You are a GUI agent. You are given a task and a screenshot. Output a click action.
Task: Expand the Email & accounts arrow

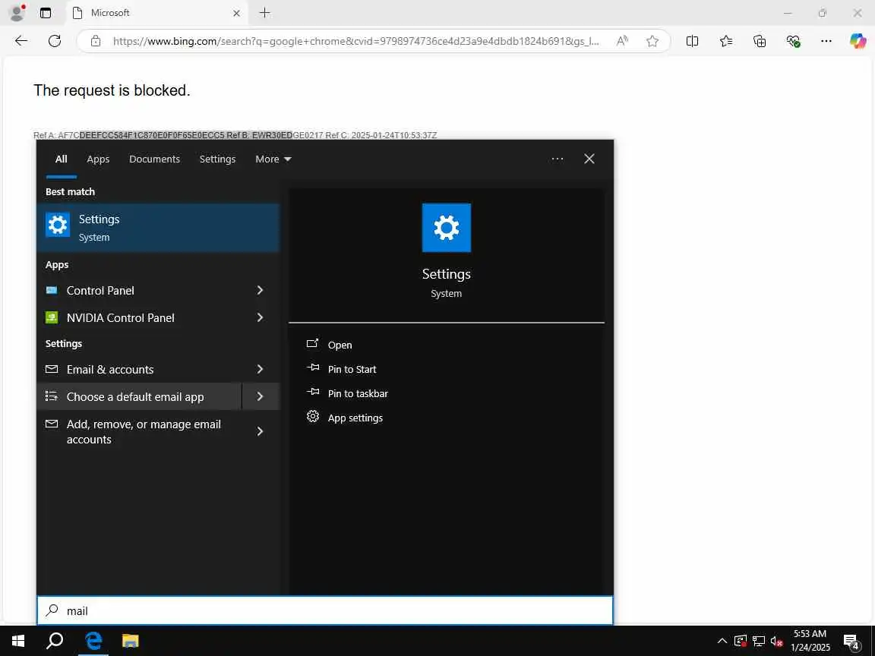(x=260, y=369)
